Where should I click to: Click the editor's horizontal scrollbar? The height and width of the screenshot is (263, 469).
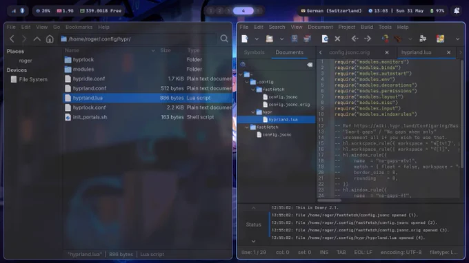(x=329, y=200)
